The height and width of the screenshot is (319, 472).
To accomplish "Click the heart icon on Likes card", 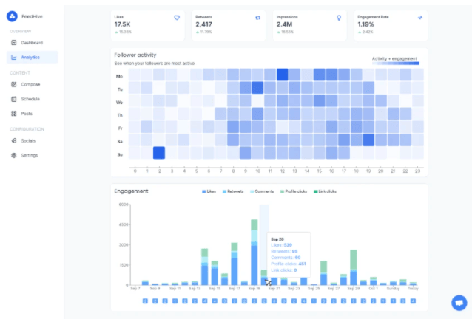I will pos(177,17).
